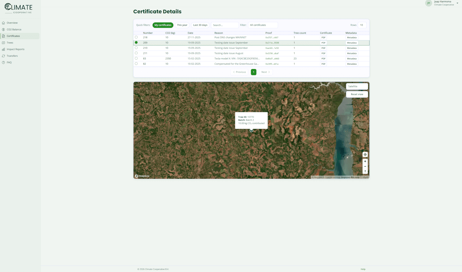This screenshot has width=462, height=272.
Task: Click the Trees map icon in sidebar
Action: click(x=4, y=43)
